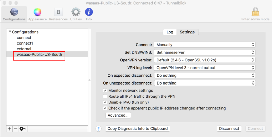Viewport: 272px width, 137px height.
Task: Open the Info toolbar pane
Action: 89,14
